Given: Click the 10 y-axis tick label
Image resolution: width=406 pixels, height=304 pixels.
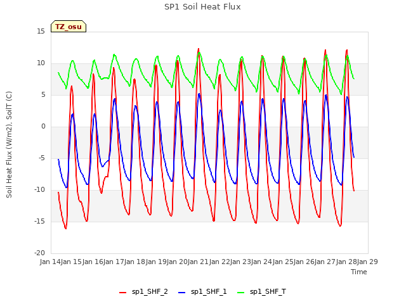Looking at the screenshot, I should pos(41,63).
